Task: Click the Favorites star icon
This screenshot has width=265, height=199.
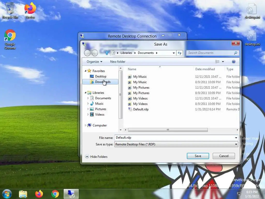Action: tap(89, 71)
